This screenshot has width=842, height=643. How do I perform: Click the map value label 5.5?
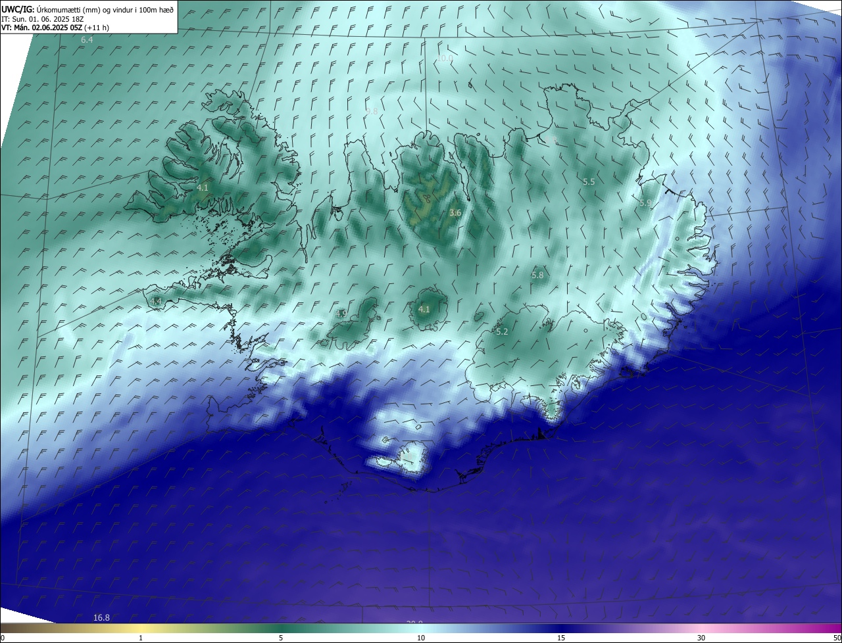[589, 181]
